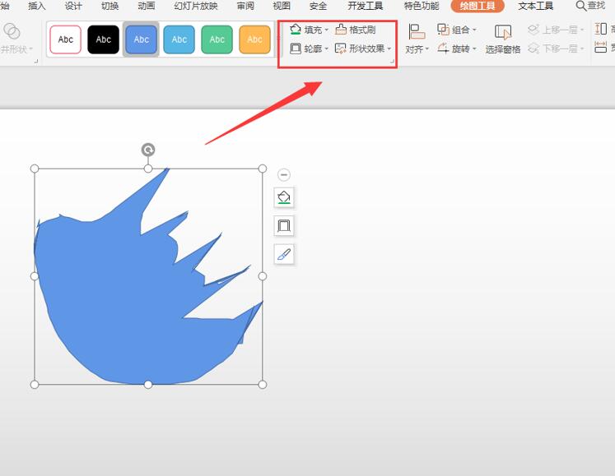Viewport: 615px width, 476px height.
Task: Open the 幻灯片放映 tab
Action: tap(196, 6)
